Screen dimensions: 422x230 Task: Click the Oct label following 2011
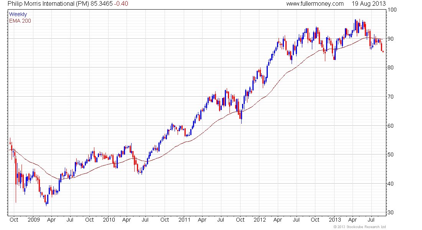(x=240, y=220)
